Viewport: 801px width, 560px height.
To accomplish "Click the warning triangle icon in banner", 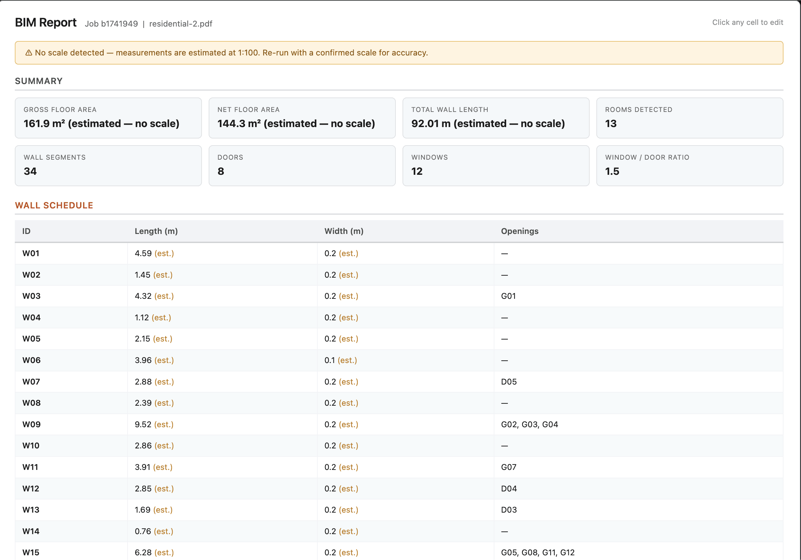I will point(29,53).
